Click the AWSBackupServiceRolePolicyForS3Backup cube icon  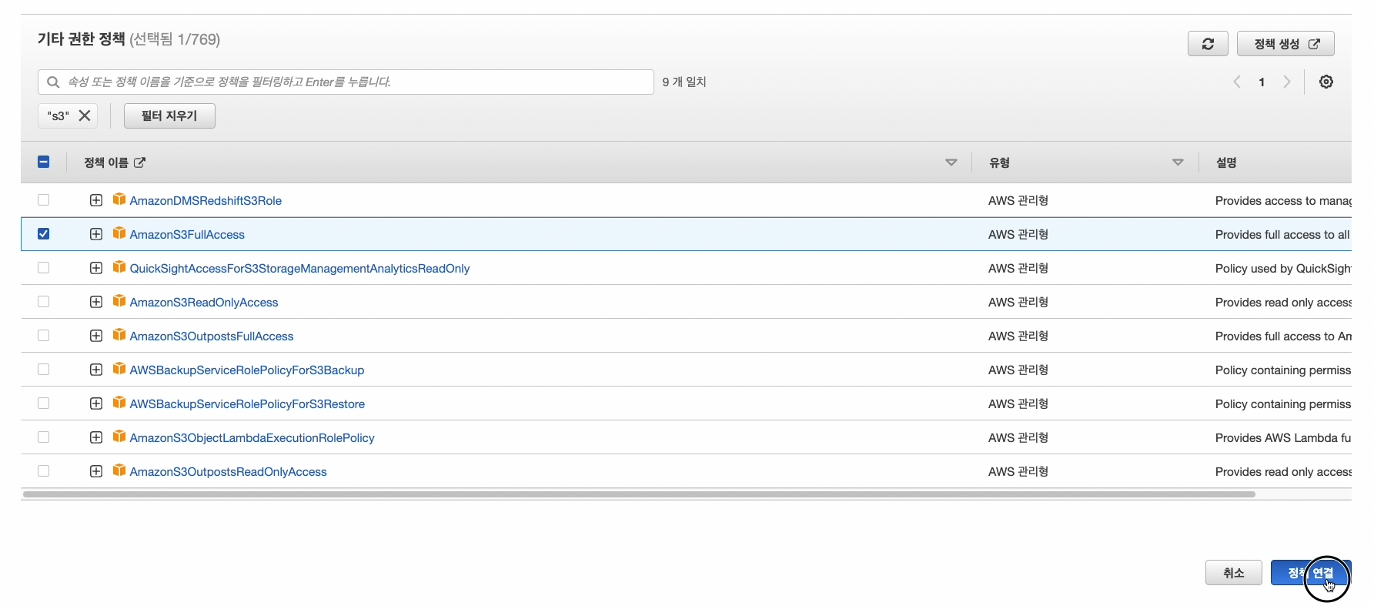pyautogui.click(x=119, y=369)
